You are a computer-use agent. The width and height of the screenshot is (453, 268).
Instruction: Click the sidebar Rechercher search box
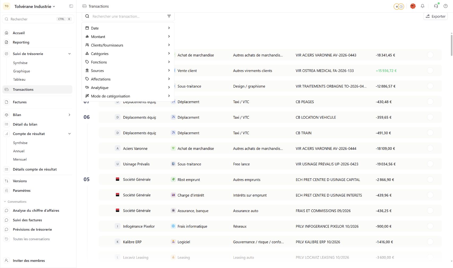pos(38,19)
